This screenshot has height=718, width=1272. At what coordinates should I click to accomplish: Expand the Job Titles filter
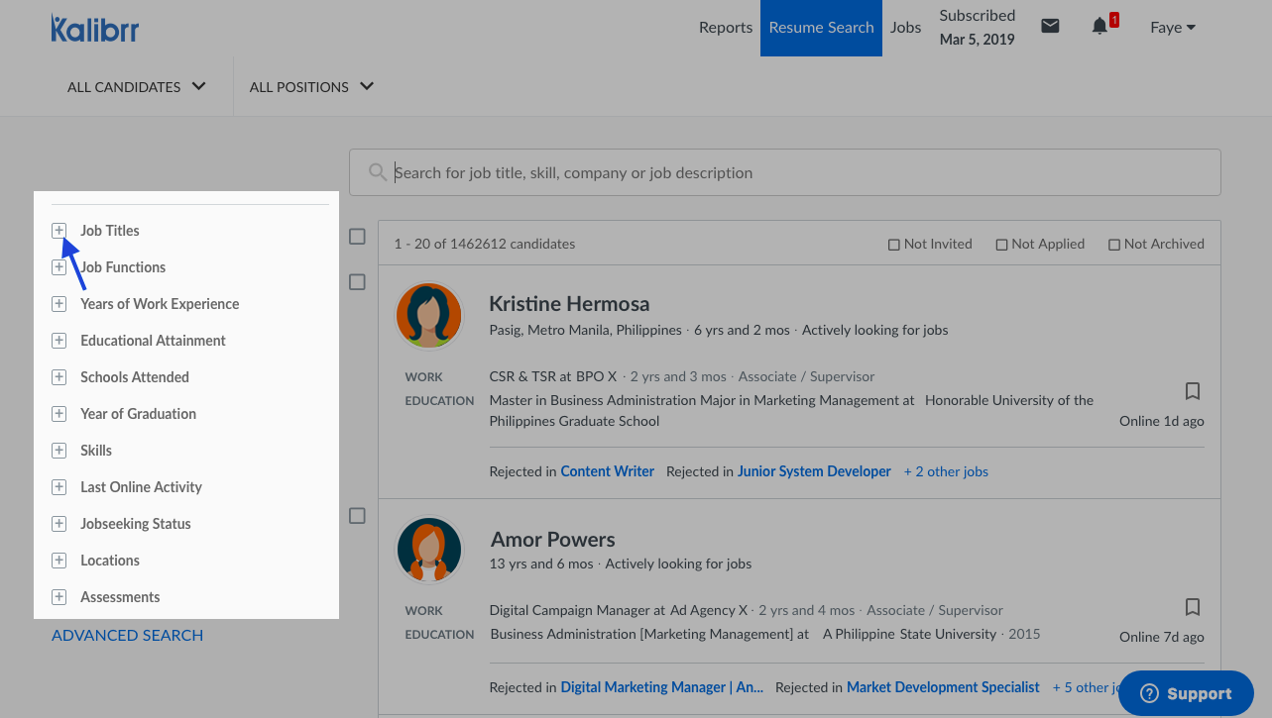(59, 231)
